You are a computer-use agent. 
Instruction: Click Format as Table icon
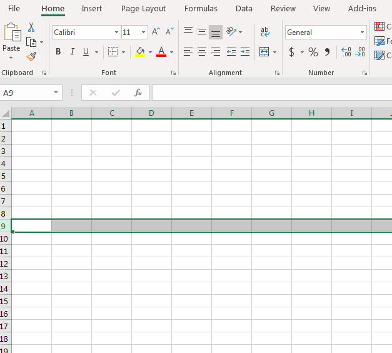point(379,41)
